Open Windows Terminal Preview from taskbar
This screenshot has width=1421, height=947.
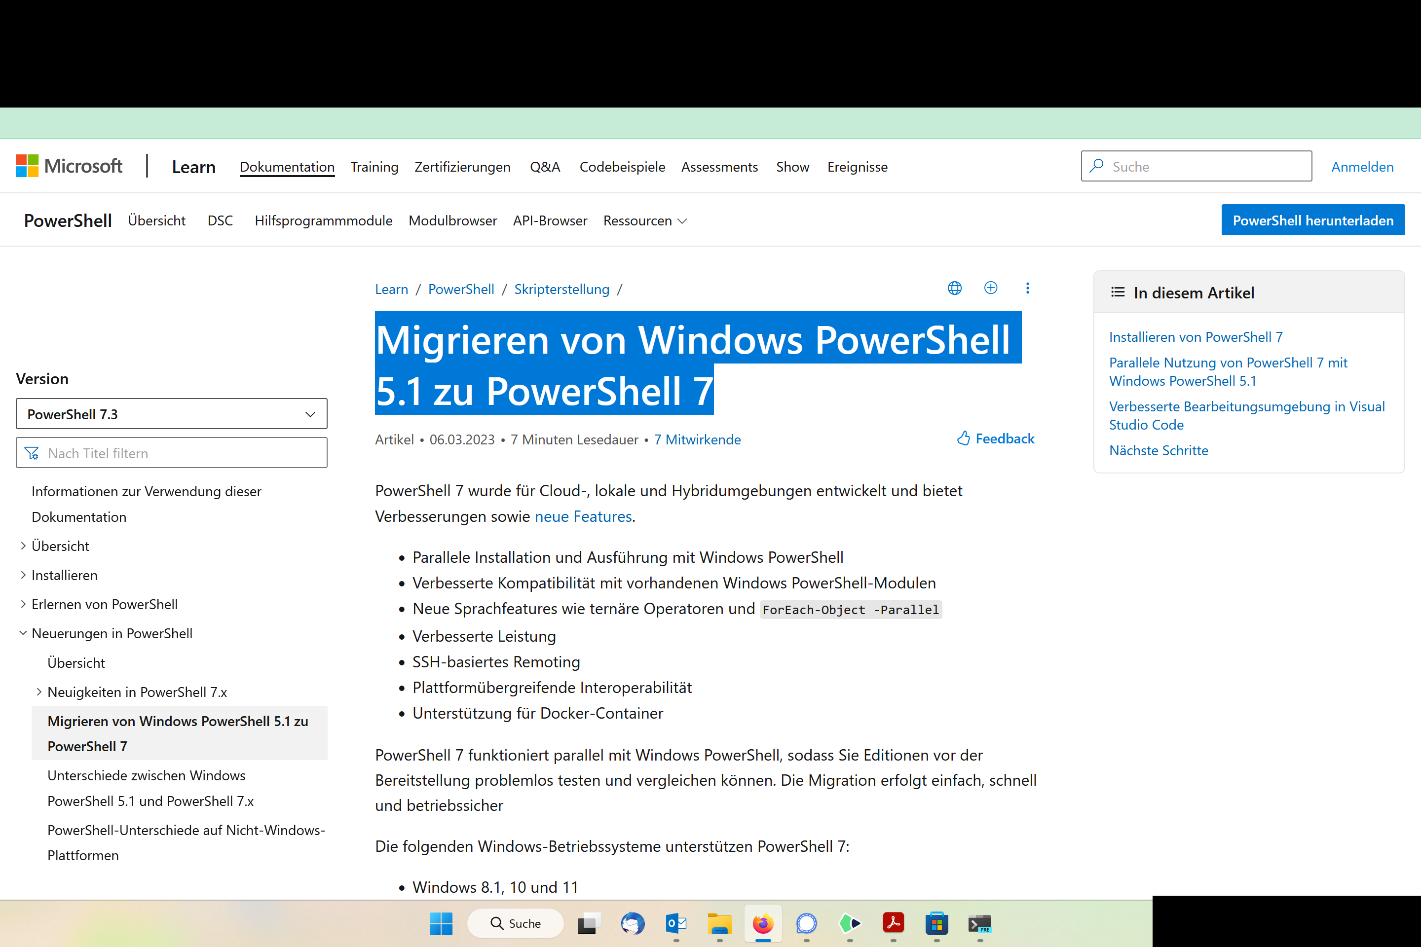[980, 923]
